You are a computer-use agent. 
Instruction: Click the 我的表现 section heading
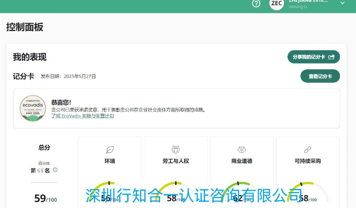[29, 57]
